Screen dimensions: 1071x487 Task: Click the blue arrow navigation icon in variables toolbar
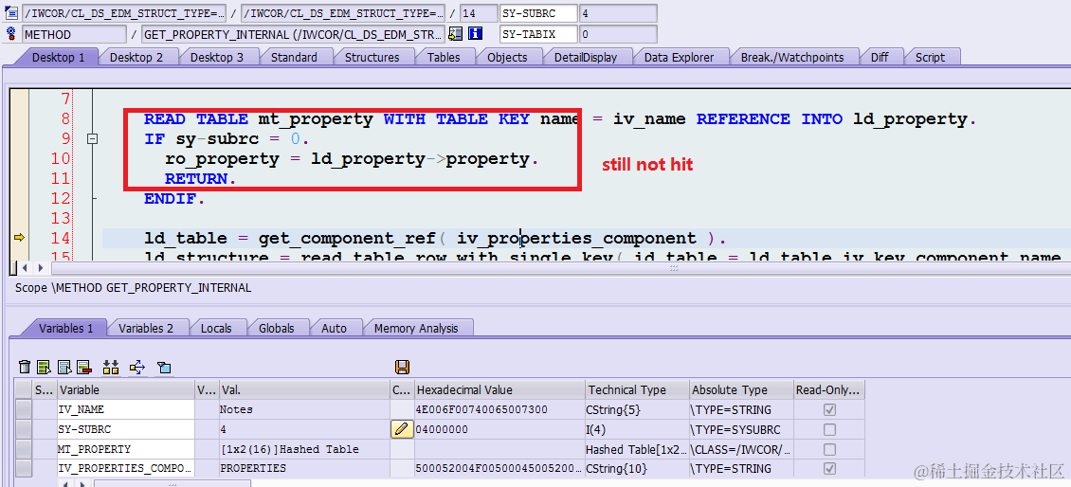[x=137, y=368]
